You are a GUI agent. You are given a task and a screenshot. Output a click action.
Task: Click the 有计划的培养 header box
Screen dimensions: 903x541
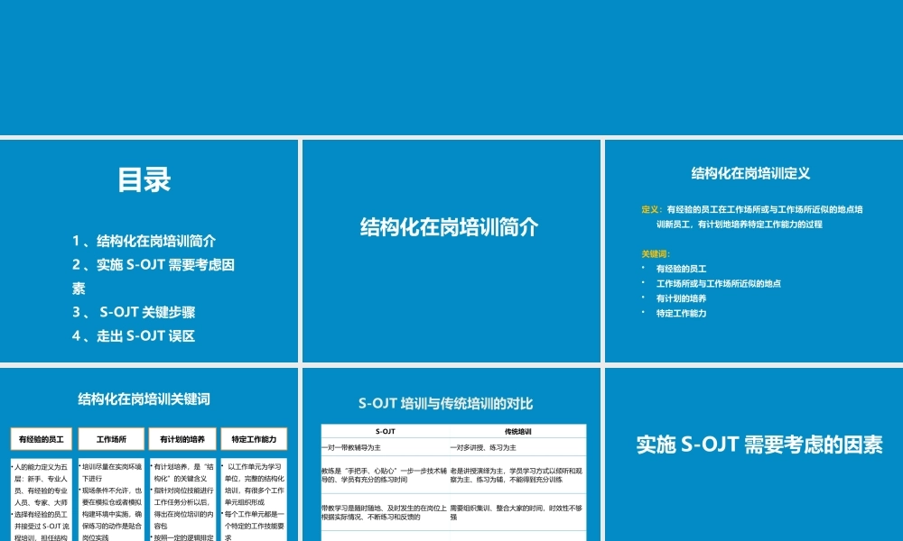182,439
